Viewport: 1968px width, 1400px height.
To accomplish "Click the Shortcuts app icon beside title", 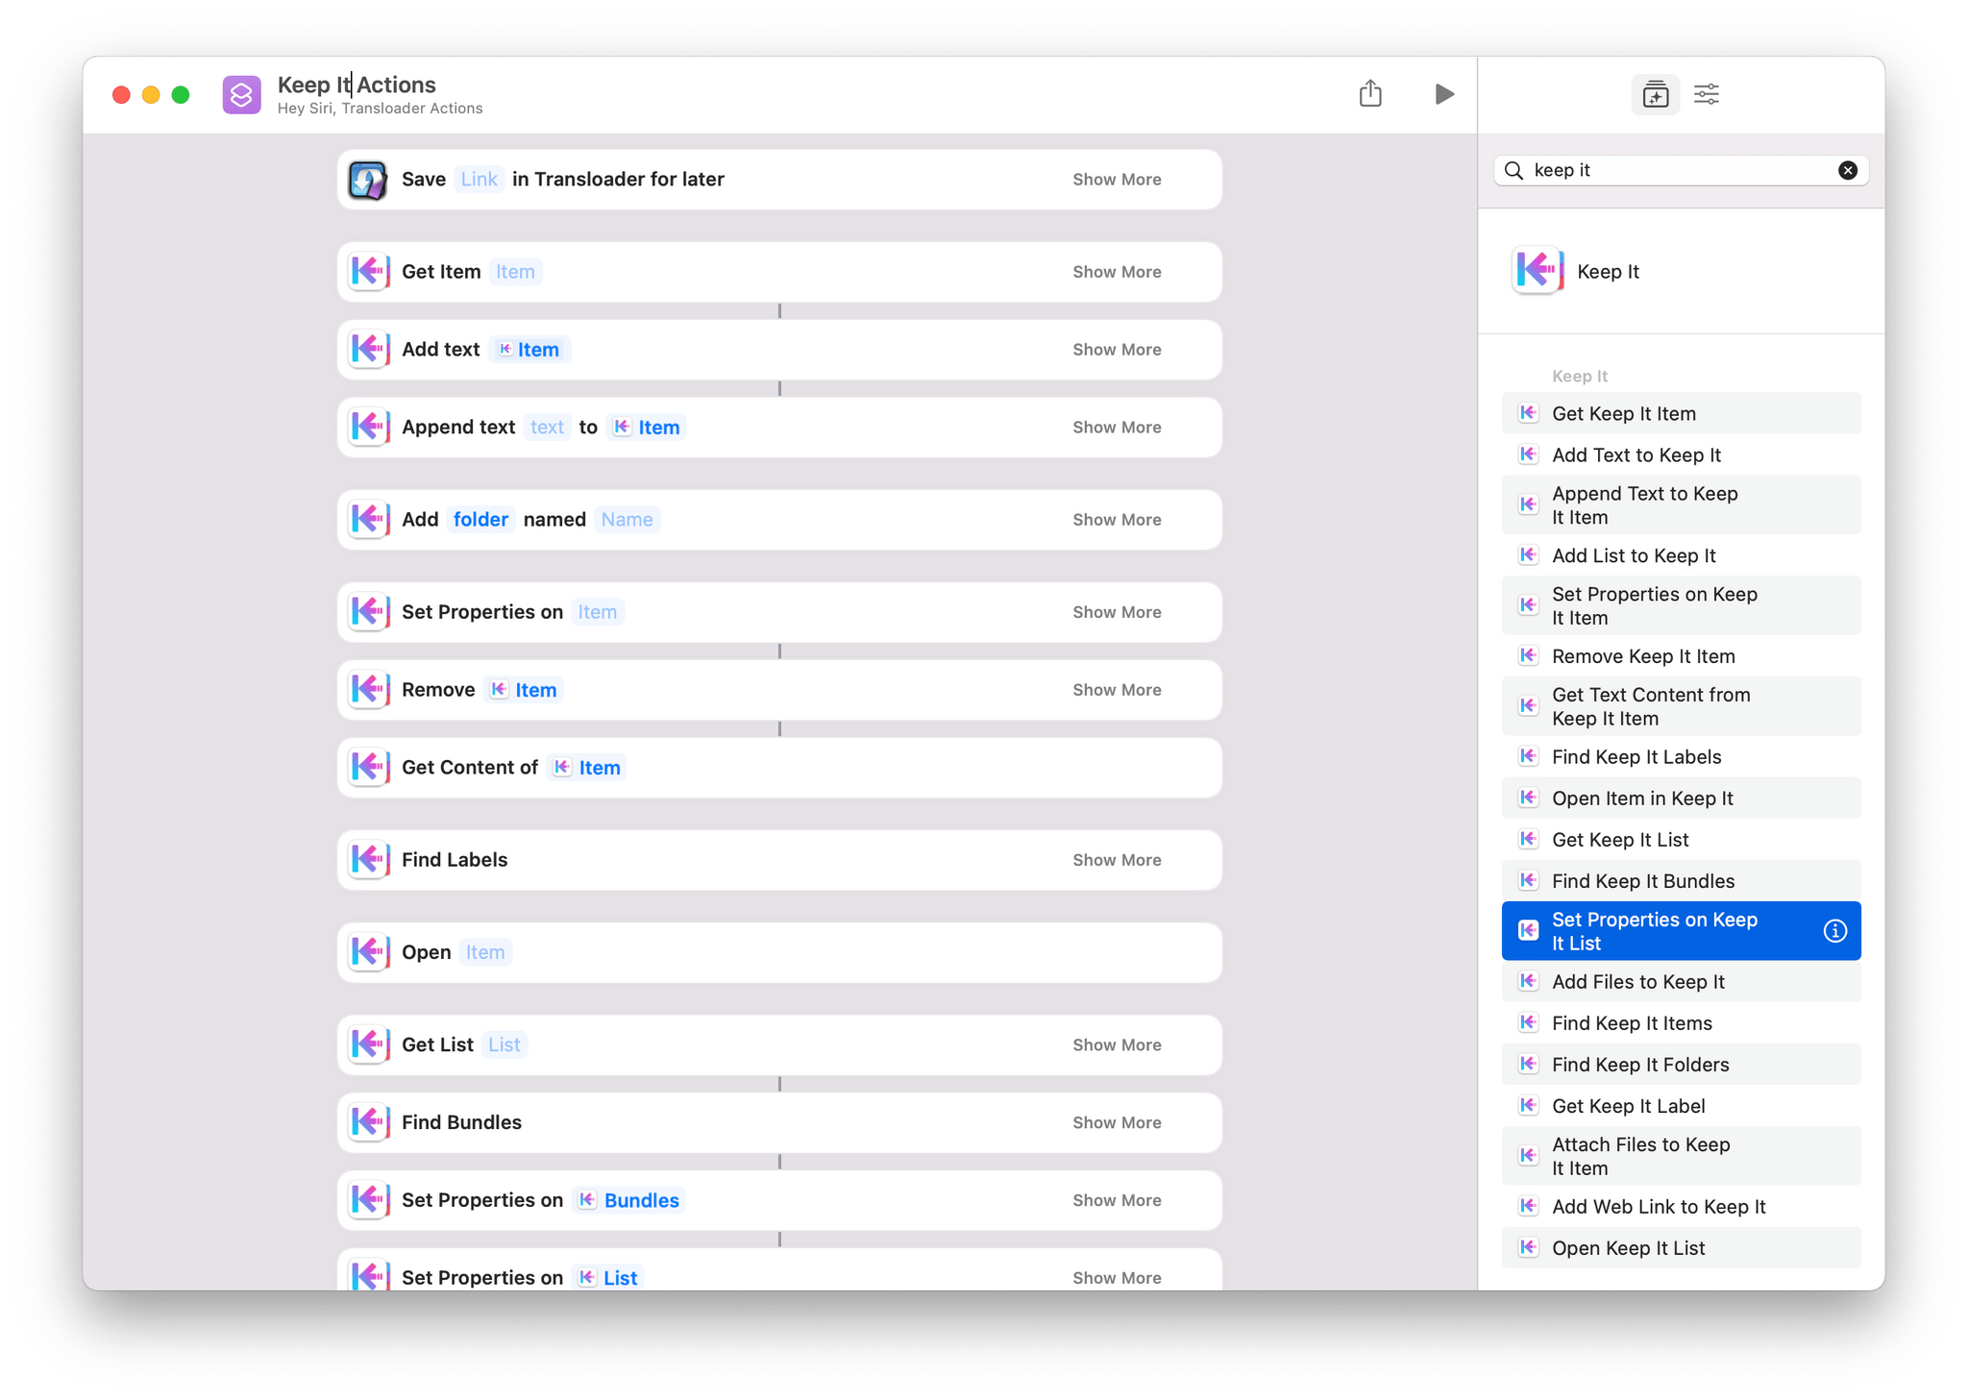I will (242, 94).
